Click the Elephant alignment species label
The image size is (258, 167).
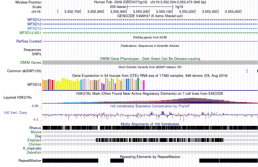(x=34, y=140)
